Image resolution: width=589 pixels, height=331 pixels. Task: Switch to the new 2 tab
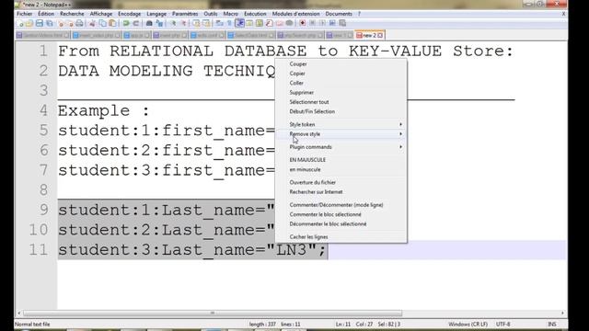click(x=369, y=35)
